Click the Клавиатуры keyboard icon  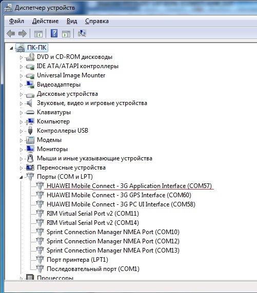pos(30,112)
